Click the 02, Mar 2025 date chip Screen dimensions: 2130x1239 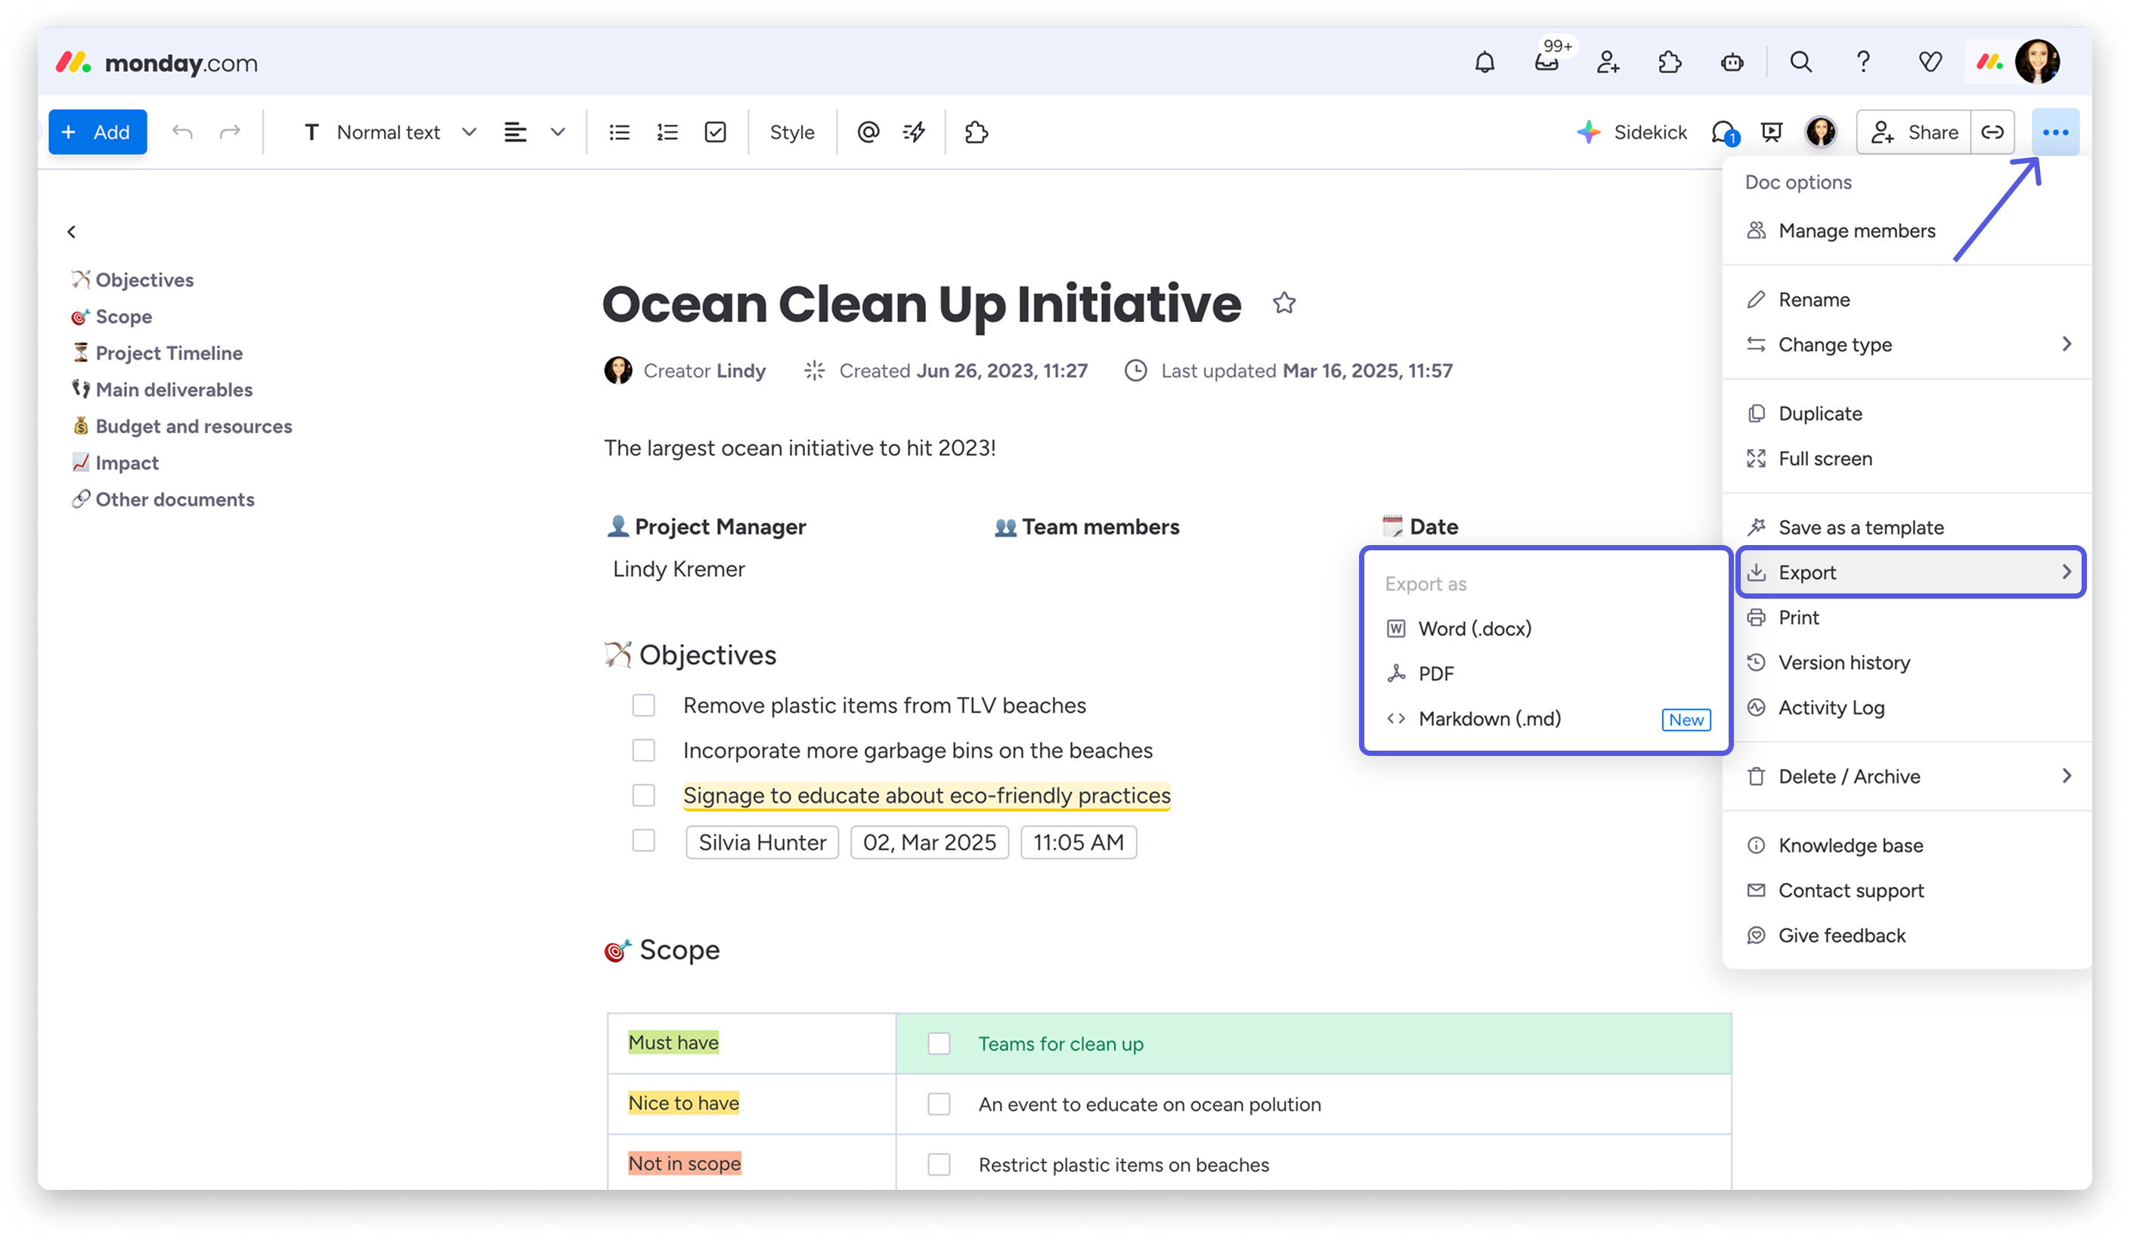(x=929, y=842)
